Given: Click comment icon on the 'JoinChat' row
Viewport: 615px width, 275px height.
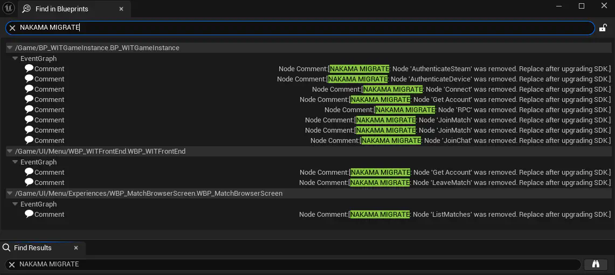Looking at the screenshot, I should pos(29,140).
